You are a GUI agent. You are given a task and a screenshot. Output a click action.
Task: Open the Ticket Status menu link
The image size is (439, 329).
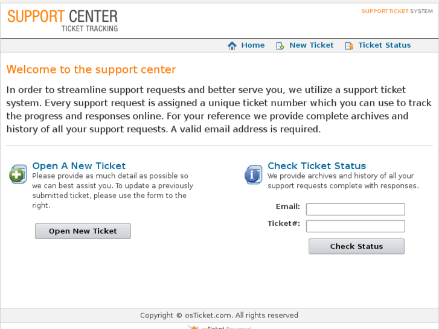(384, 45)
